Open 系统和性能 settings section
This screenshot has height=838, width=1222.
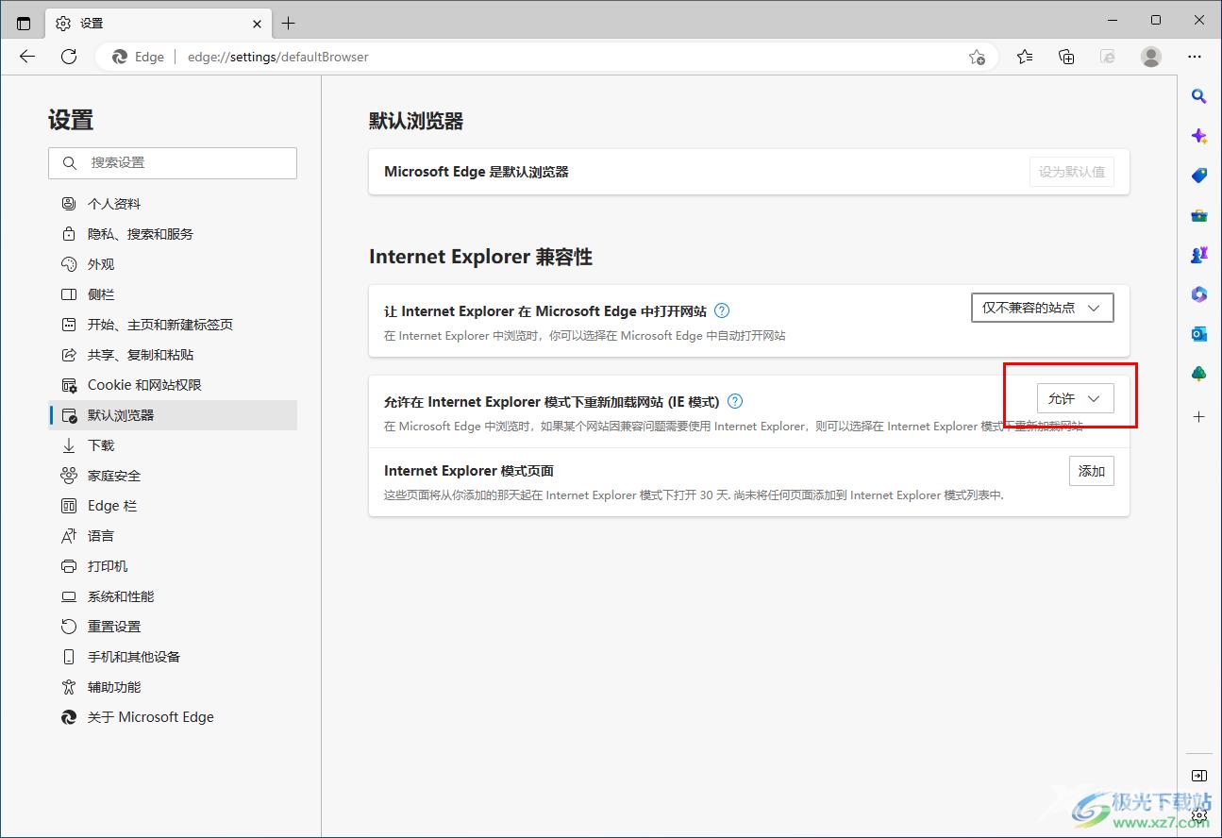tap(173, 596)
